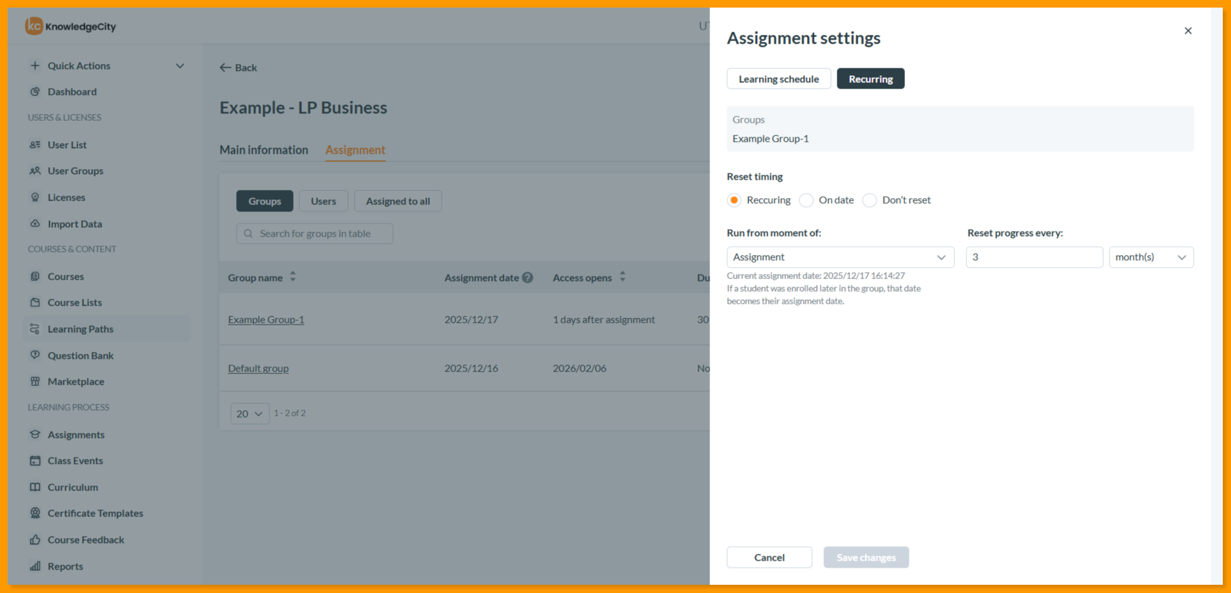Select the Assigned to all tab
This screenshot has width=1231, height=593.
[397, 201]
